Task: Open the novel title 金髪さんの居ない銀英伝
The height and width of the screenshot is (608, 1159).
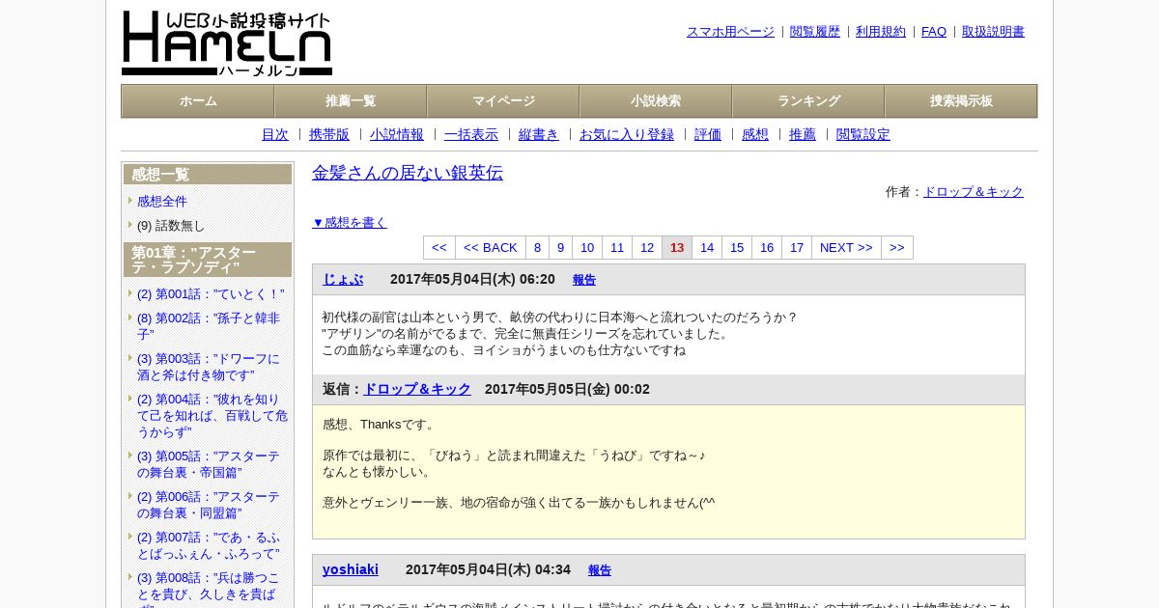Action: click(408, 173)
